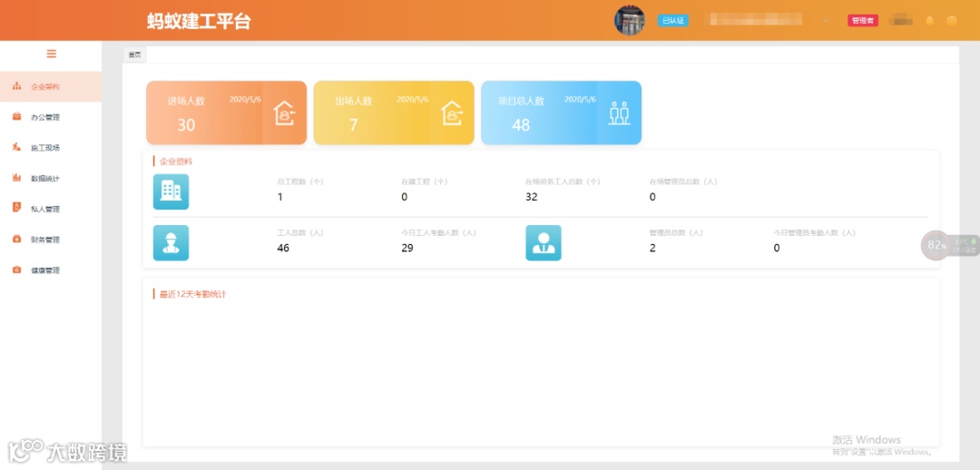Click the blue 已认证 badge
The width and height of the screenshot is (980, 470).
[x=672, y=21]
